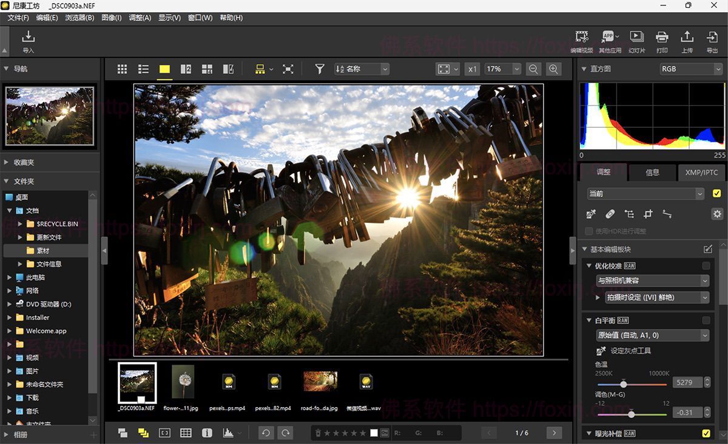Toggle the 优化校准 adjustment checkbox
728x444 pixels.
706,265
